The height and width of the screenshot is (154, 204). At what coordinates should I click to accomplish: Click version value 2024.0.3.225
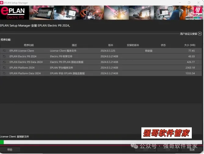[108, 51]
